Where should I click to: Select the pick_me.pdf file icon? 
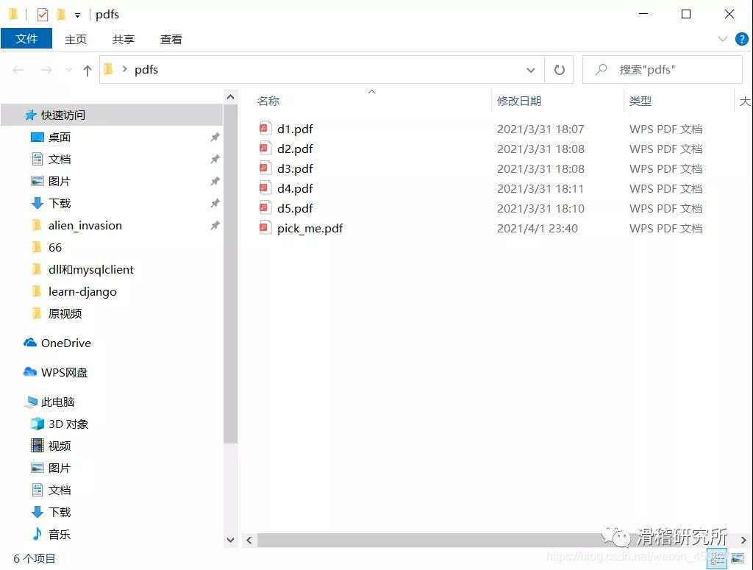(x=265, y=228)
